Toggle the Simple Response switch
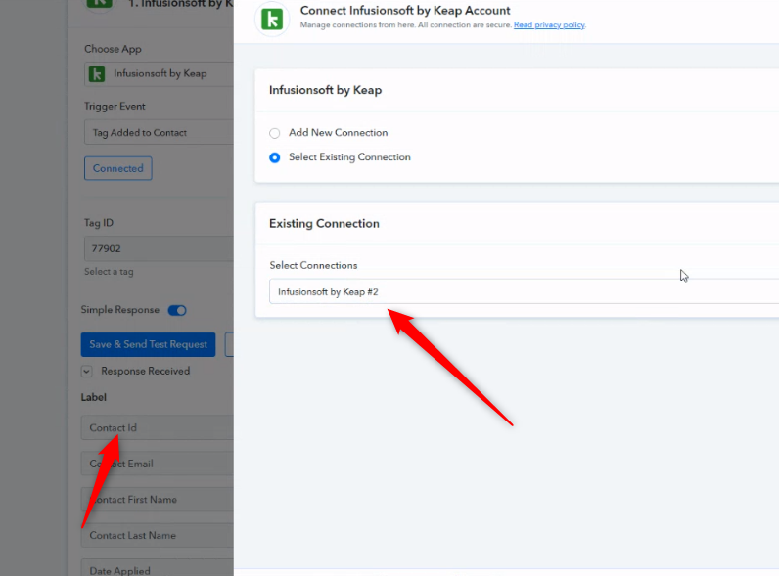This screenshot has width=779, height=576. click(x=177, y=310)
